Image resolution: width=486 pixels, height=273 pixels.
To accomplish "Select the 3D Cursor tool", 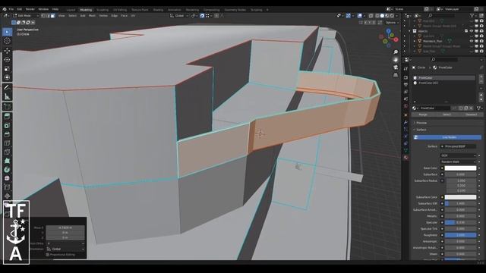I will [7, 41].
